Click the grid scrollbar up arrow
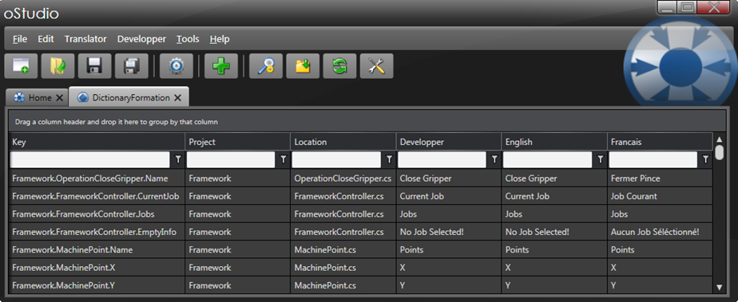Screen dimensions: 738x302 pos(719,139)
